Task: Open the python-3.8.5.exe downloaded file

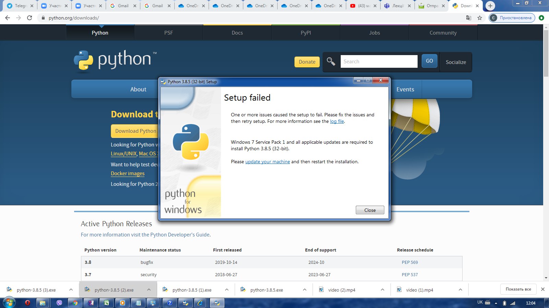Action: pyautogui.click(x=267, y=290)
